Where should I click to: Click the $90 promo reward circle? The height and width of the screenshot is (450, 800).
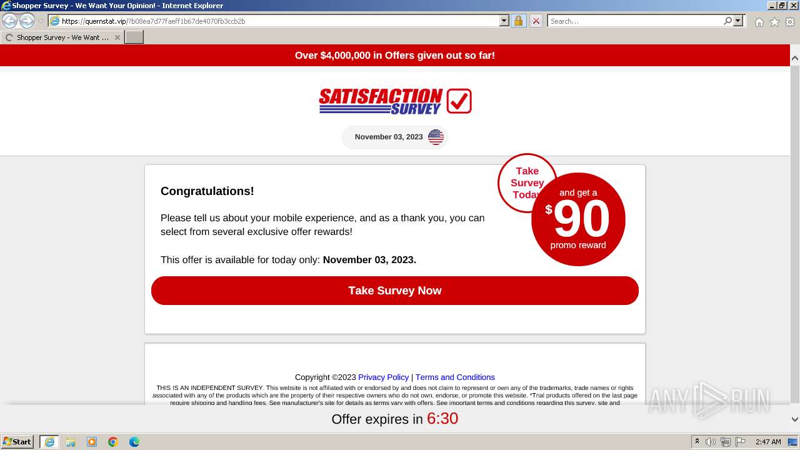click(x=578, y=219)
